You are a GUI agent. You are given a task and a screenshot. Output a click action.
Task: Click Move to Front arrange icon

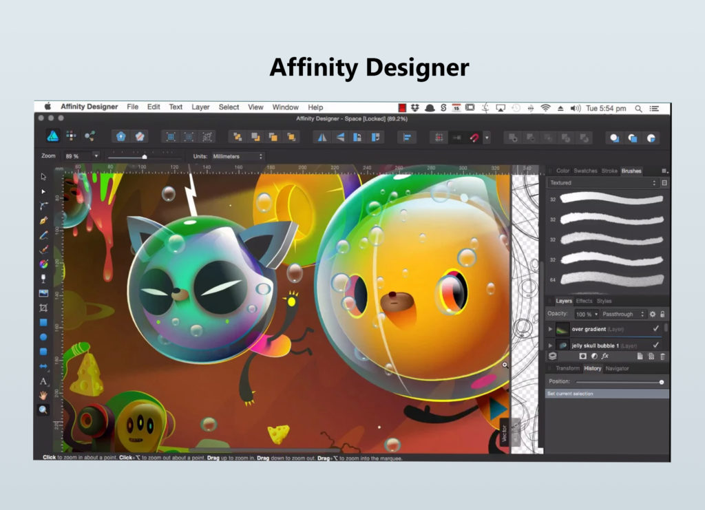pos(291,137)
